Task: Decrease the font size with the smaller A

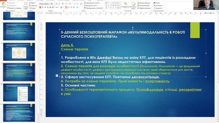Action: [59, 4]
